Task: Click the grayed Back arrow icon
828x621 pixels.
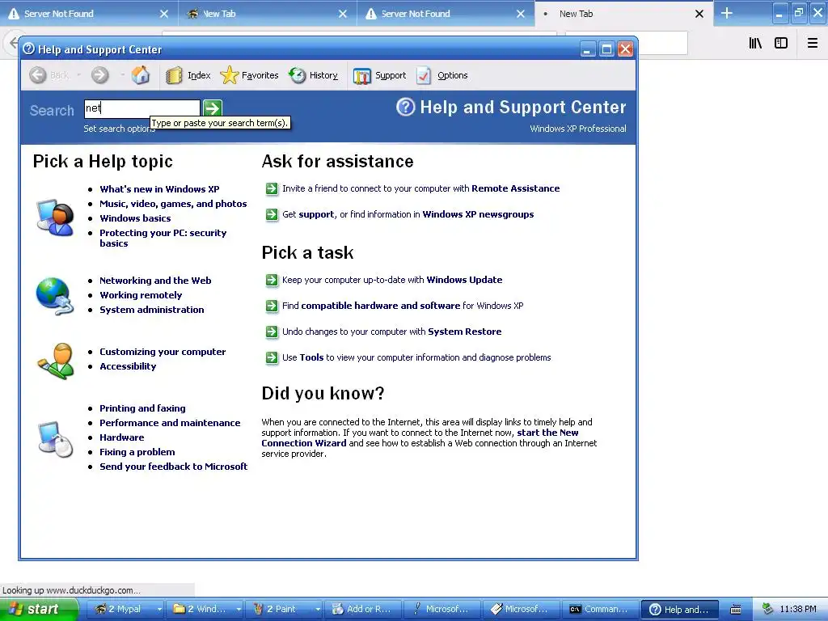Action: click(x=38, y=75)
